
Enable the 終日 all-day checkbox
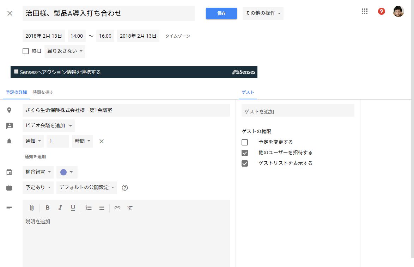(26, 51)
